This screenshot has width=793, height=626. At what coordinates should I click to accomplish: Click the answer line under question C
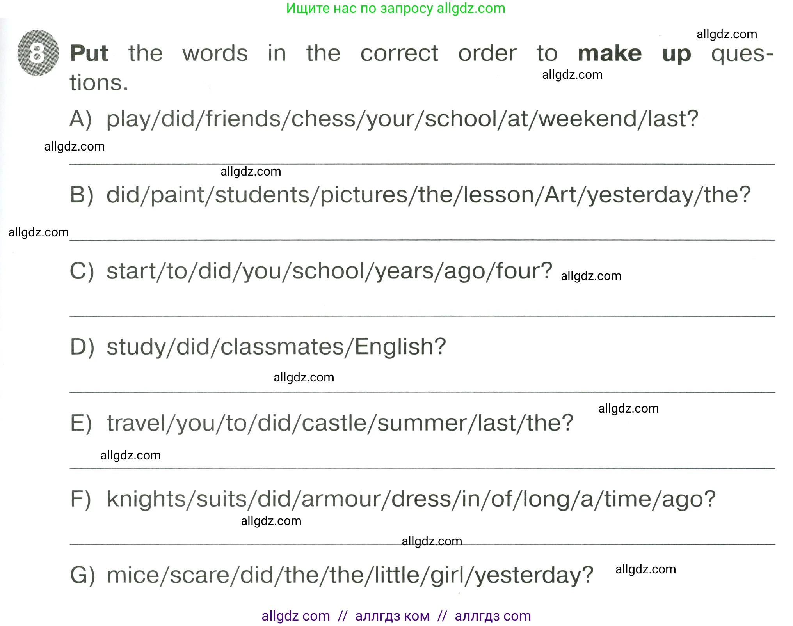pyautogui.click(x=421, y=316)
